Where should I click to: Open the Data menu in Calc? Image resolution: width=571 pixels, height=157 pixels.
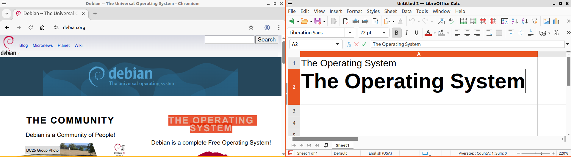(406, 11)
